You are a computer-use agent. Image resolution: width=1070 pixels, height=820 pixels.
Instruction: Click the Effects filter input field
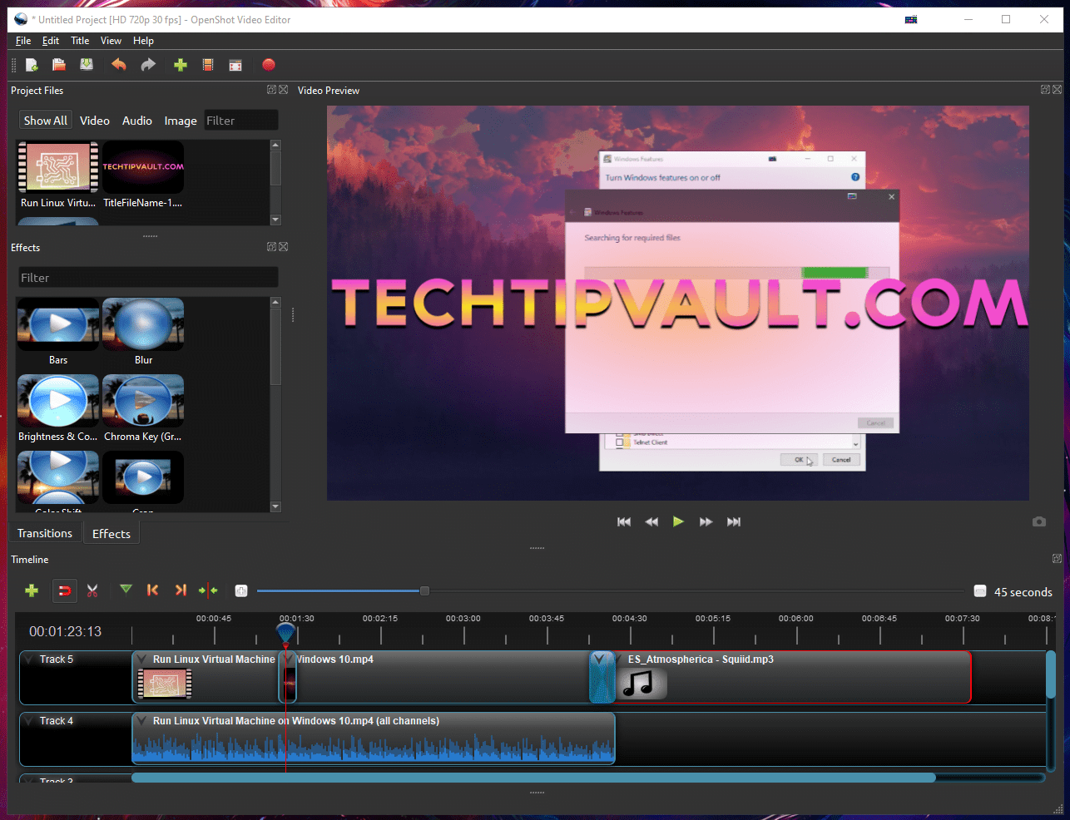pos(147,276)
